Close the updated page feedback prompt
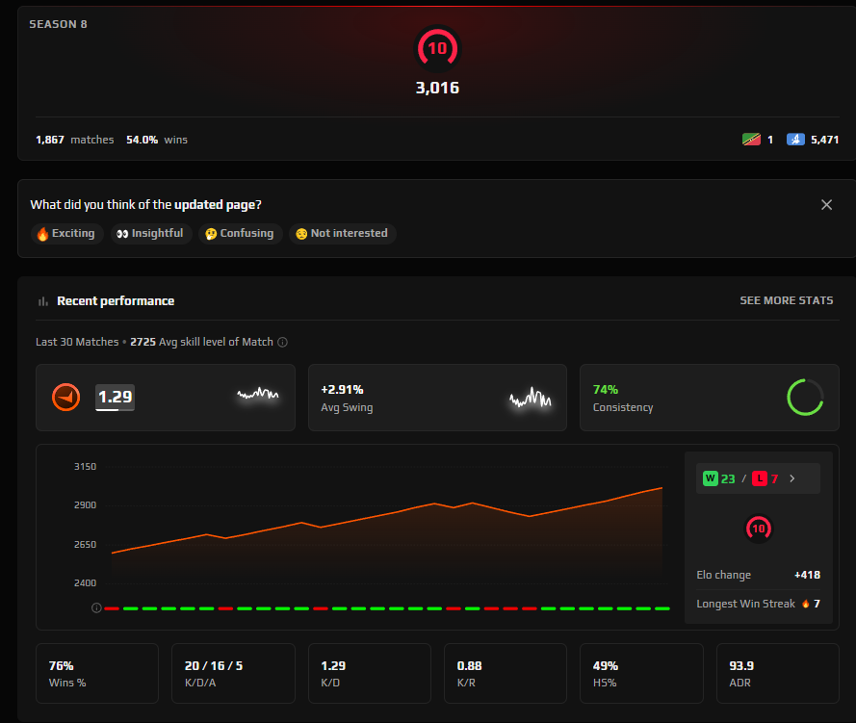The image size is (856, 723). tap(826, 205)
